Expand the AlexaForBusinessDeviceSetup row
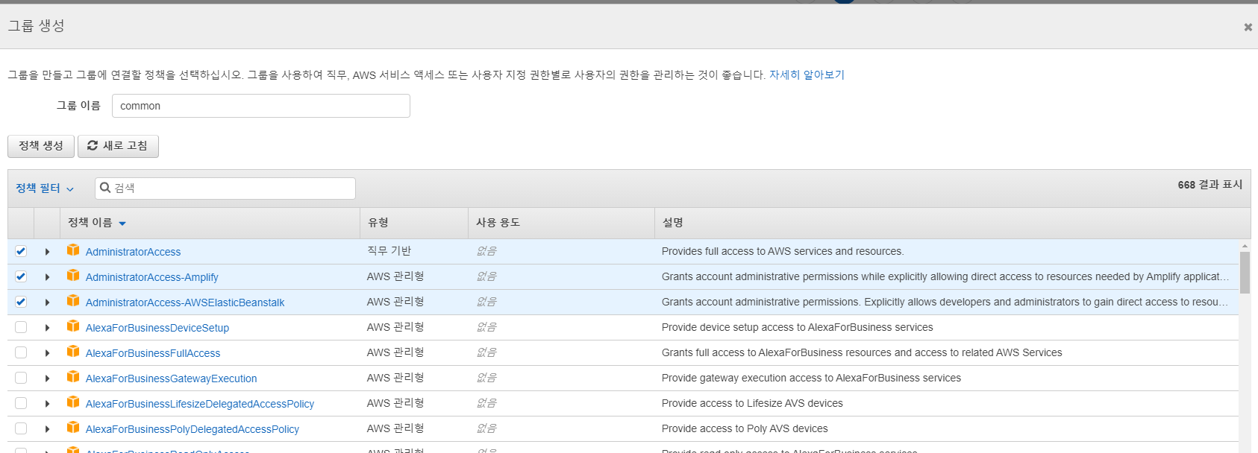This screenshot has height=453, width=1258. tap(47, 328)
